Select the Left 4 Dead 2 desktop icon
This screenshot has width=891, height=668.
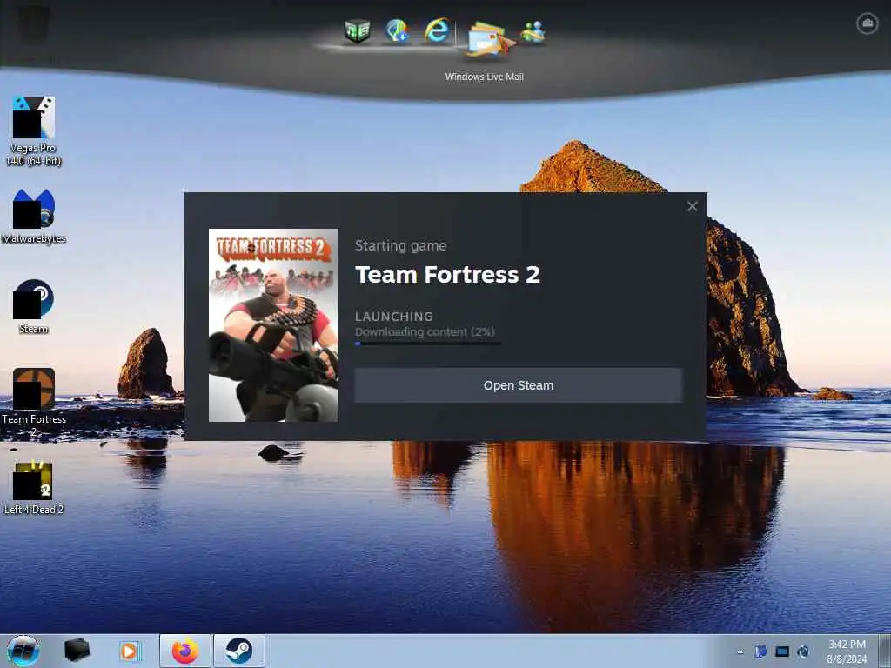34,489
